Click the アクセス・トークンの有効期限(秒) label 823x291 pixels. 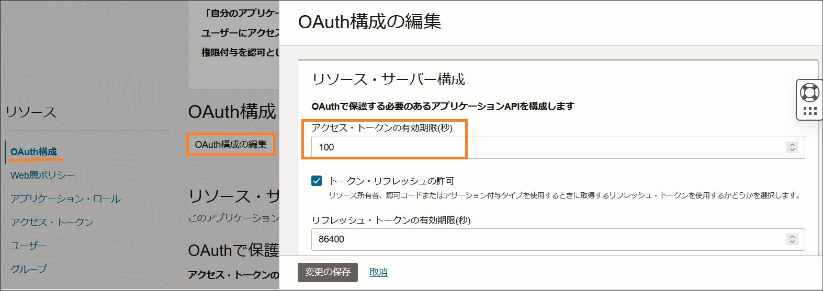click(382, 128)
